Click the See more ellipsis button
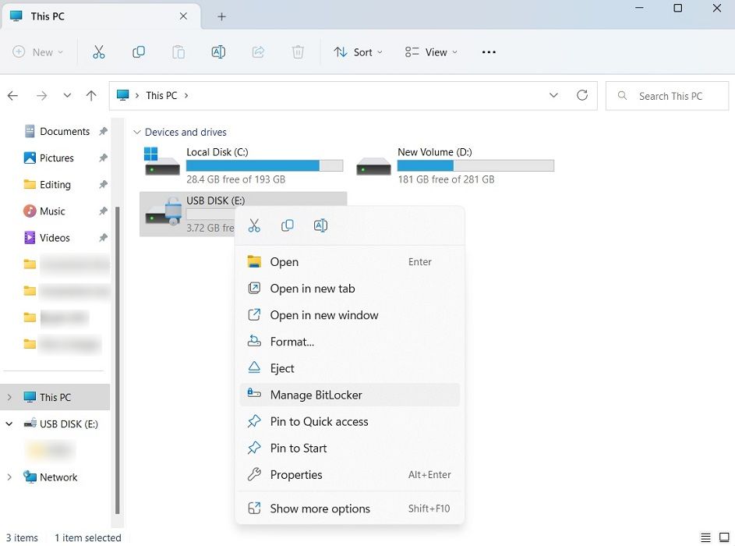Image resolution: width=735 pixels, height=546 pixels. [x=489, y=51]
